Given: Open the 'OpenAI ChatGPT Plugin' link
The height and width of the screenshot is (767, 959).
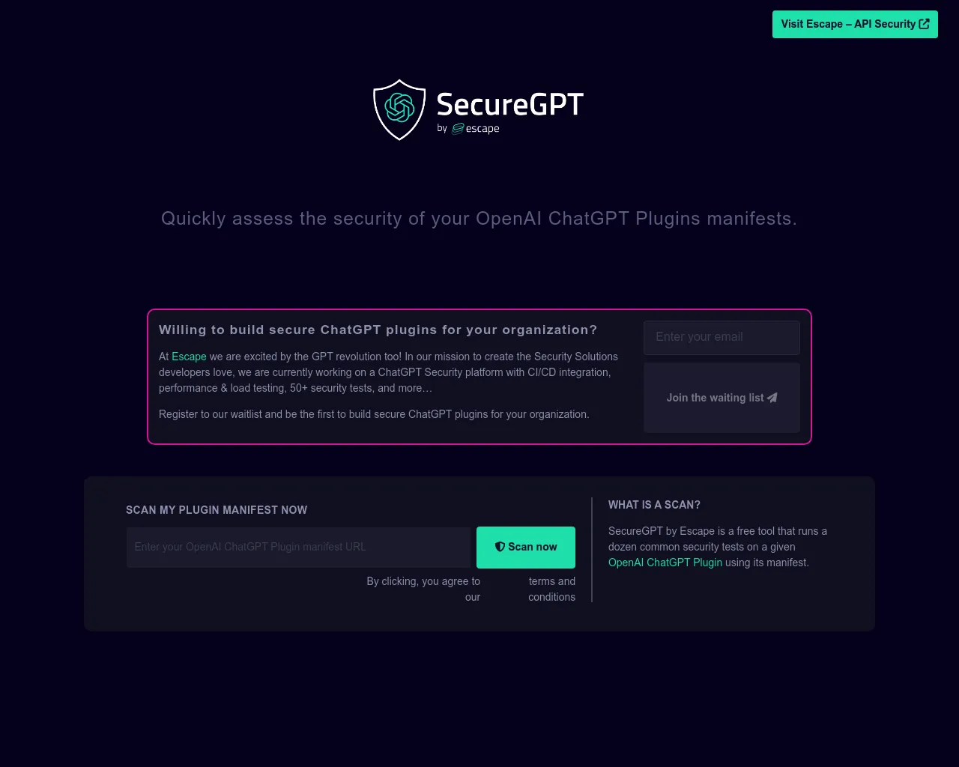Looking at the screenshot, I should (665, 563).
